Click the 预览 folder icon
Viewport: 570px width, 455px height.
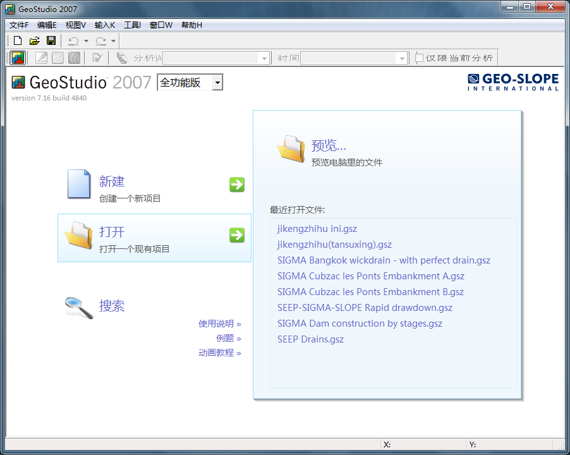291,149
